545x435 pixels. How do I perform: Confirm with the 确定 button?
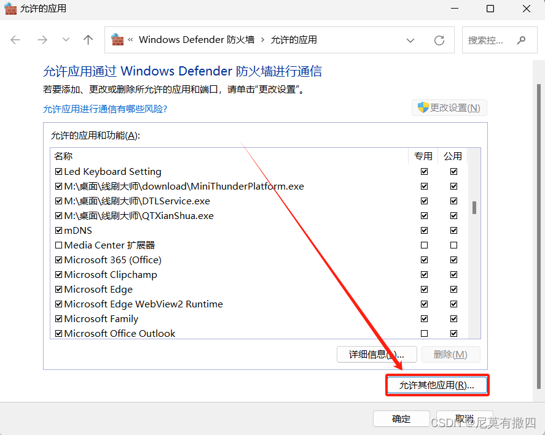click(x=401, y=418)
